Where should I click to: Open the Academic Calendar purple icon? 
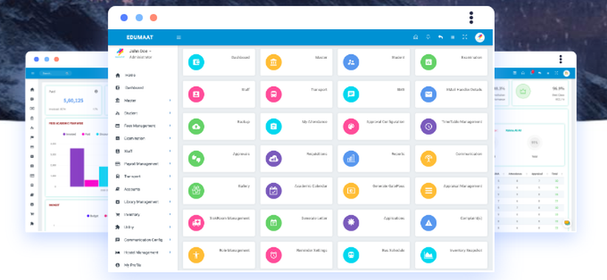click(274, 191)
